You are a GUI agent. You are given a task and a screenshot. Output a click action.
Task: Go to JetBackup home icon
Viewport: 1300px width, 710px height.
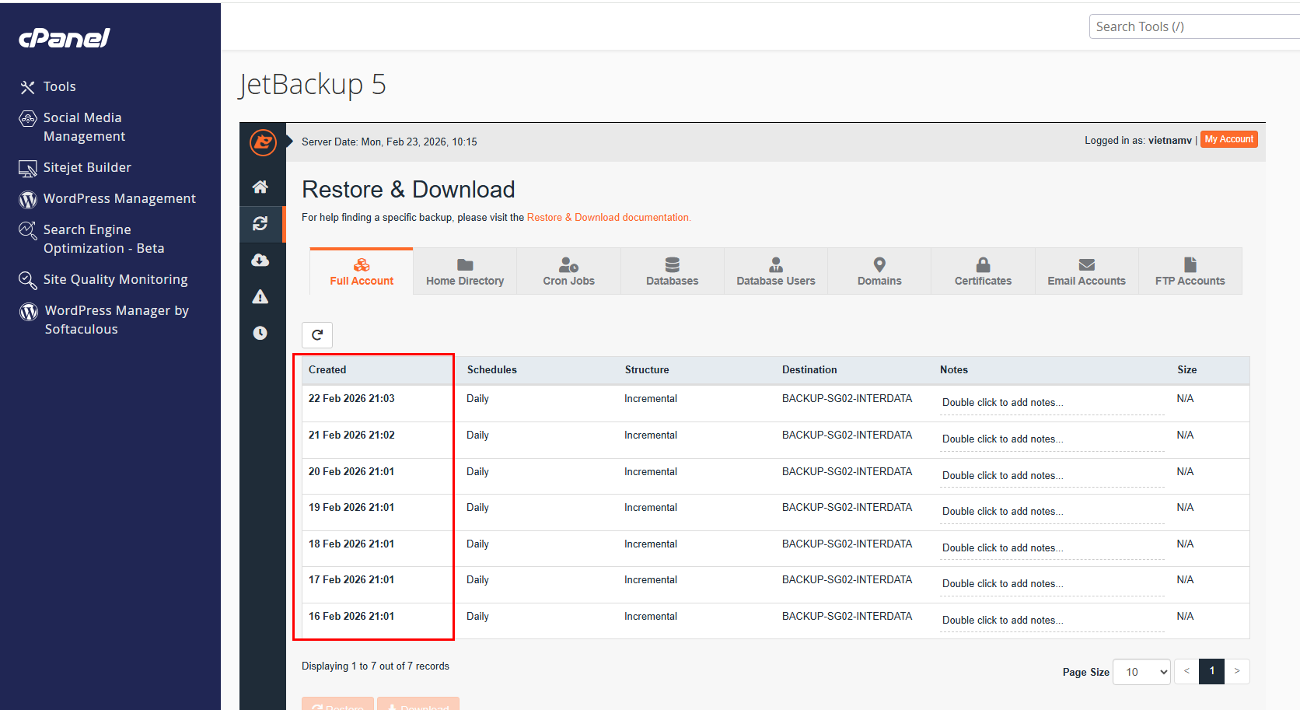(x=260, y=187)
